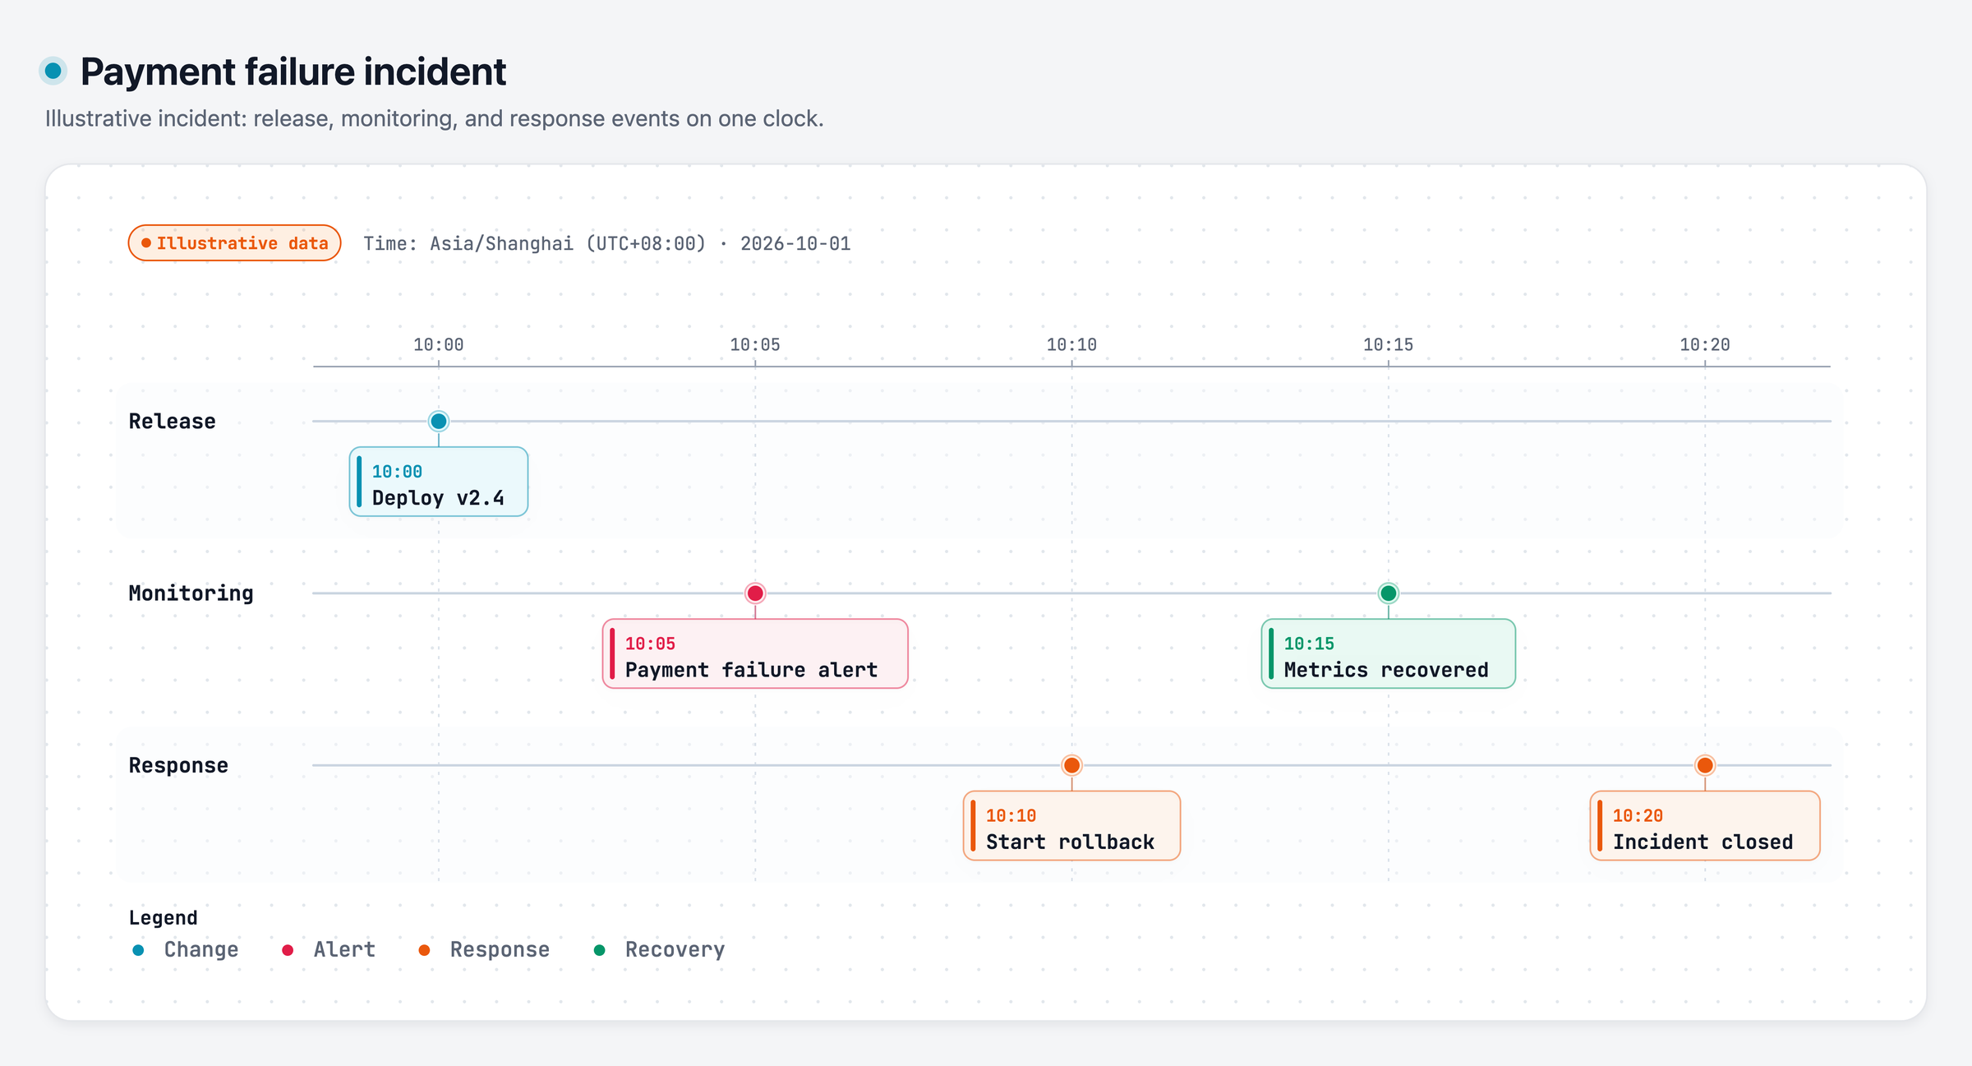The image size is (1972, 1066).
Task: Click the blue dot beside the page title
Action: pos(53,72)
